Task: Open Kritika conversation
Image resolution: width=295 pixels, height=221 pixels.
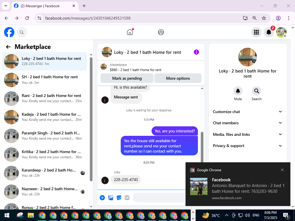Action: (x=45, y=154)
